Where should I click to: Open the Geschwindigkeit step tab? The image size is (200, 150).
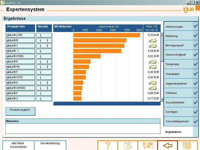pyautogui.click(x=181, y=55)
